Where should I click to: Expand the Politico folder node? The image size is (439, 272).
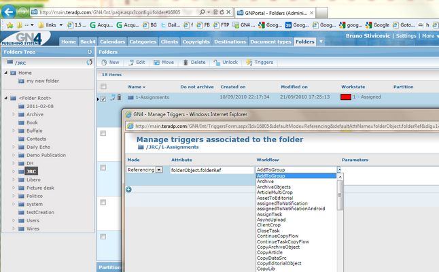click(x=14, y=196)
